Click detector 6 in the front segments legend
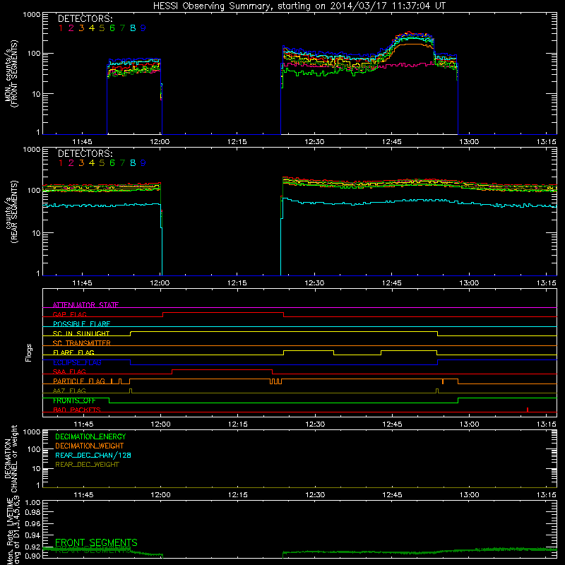 point(112,28)
